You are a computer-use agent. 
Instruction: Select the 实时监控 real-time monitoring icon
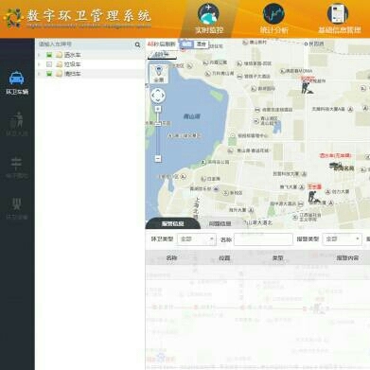coord(209,19)
